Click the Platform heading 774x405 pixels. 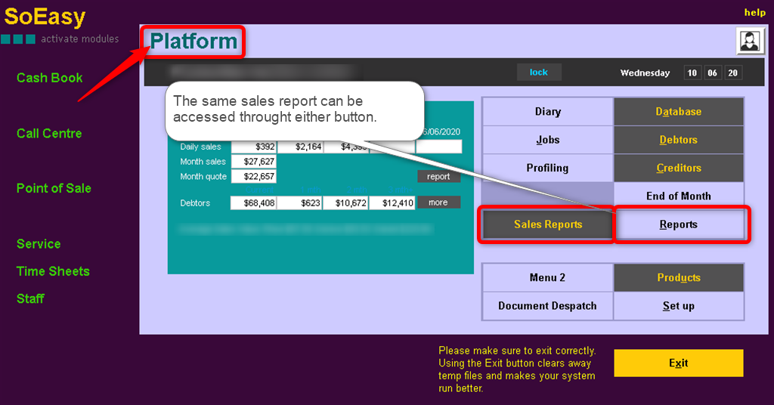point(193,42)
